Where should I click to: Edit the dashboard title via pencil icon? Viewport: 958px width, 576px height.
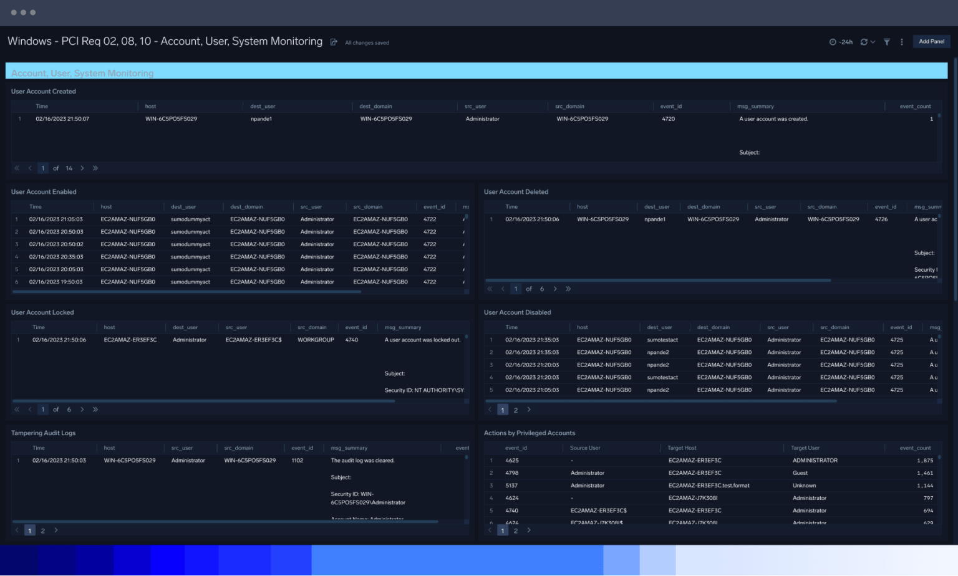point(334,42)
